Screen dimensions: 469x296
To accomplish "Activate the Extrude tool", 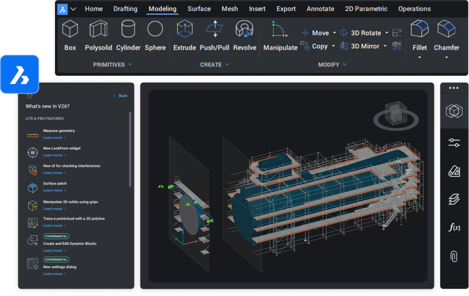I will 184,35.
